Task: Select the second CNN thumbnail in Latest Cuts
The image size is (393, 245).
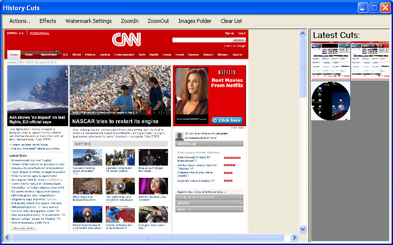Action: pyautogui.click(x=370, y=61)
